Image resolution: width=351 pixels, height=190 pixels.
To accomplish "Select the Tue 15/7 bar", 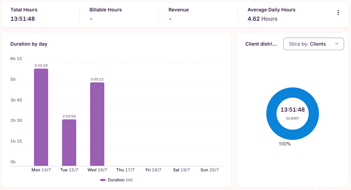I will click(69, 143).
